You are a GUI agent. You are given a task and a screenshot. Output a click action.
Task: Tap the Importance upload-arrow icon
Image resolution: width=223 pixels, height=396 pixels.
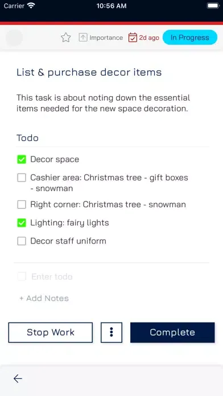(83, 38)
